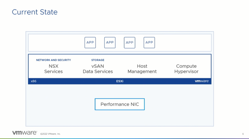Click the x86 label in blue bar
249x139 pixels.
pos(34,81)
